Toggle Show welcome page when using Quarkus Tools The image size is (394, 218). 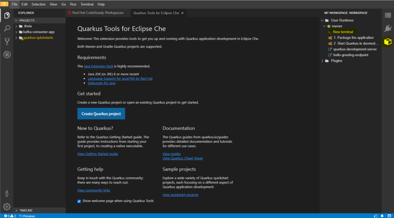click(x=79, y=201)
